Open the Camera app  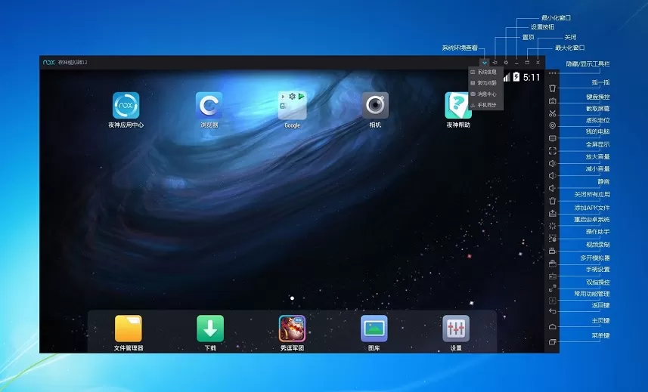[375, 106]
